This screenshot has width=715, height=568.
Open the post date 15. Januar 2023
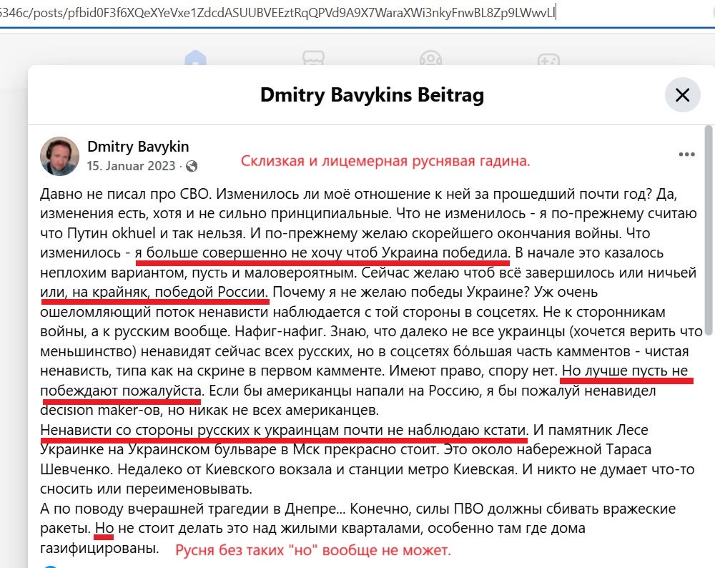click(x=131, y=166)
